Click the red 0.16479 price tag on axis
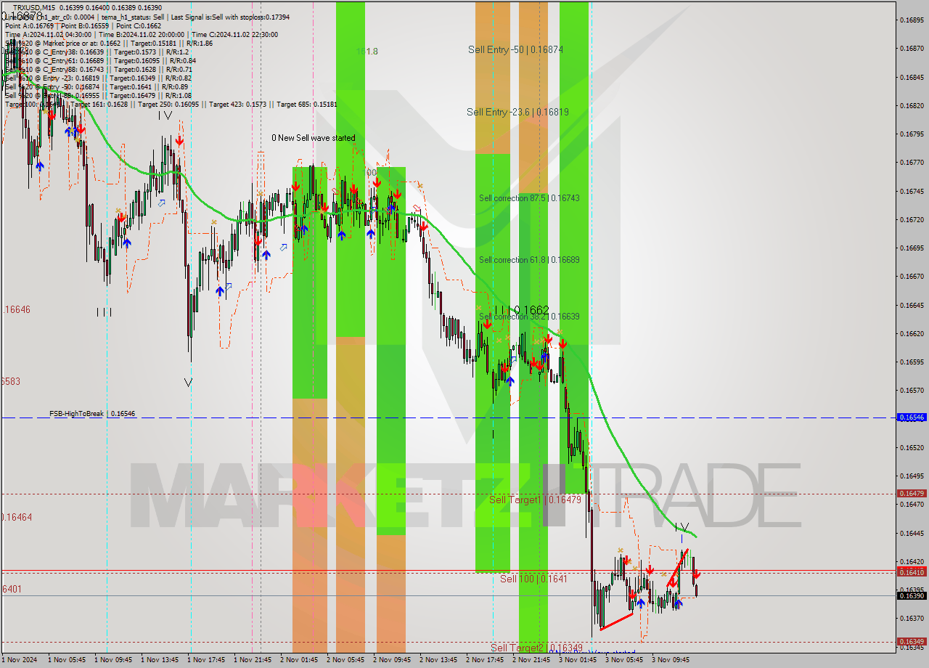Screen dimensions: 929x668 click(912, 494)
